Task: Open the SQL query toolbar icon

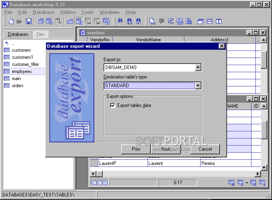Action: (153, 21)
